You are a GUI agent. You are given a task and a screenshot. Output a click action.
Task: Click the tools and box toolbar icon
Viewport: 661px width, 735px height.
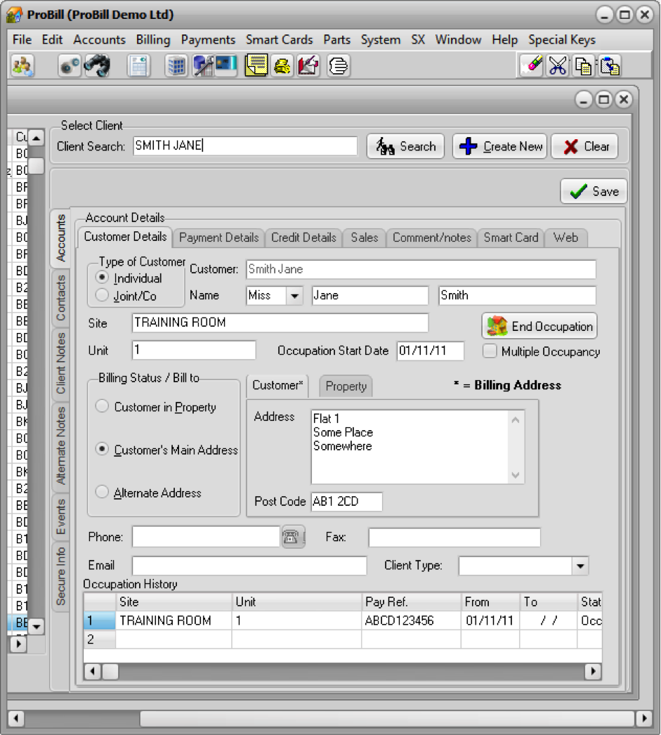(x=203, y=65)
